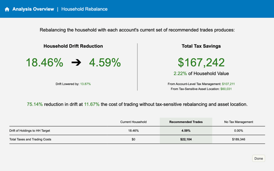Click the No Tax Management column header
The height and width of the screenshot is (171, 274).
coord(238,122)
